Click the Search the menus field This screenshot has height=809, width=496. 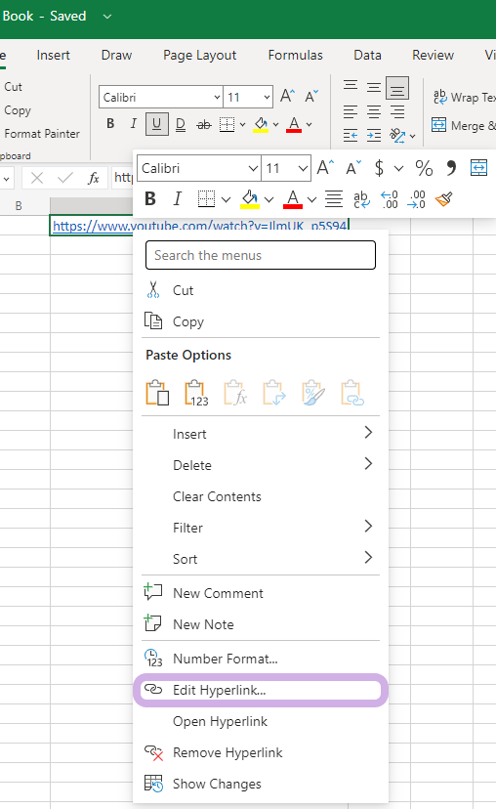point(261,255)
